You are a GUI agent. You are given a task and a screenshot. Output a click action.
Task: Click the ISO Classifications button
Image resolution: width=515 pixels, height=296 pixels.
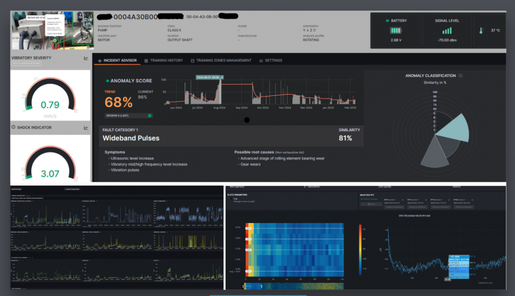[26, 63]
